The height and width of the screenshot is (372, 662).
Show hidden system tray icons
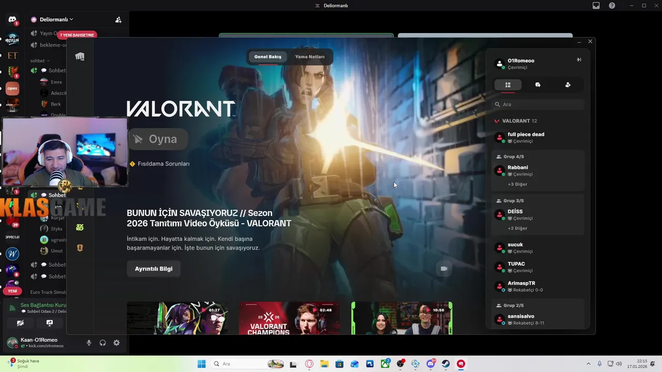[x=588, y=364]
